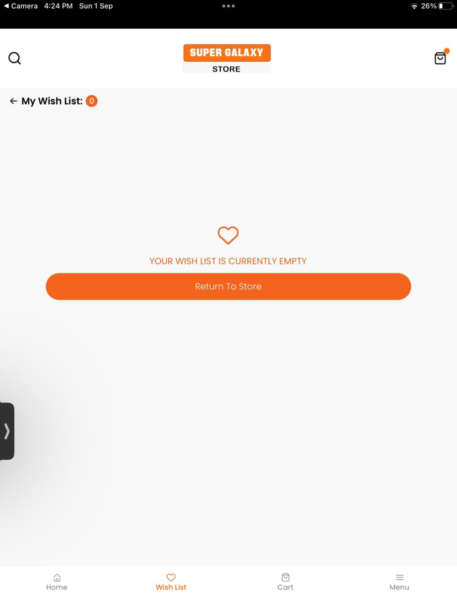Open the Cart tab
This screenshot has height=610, width=457.
tap(286, 582)
